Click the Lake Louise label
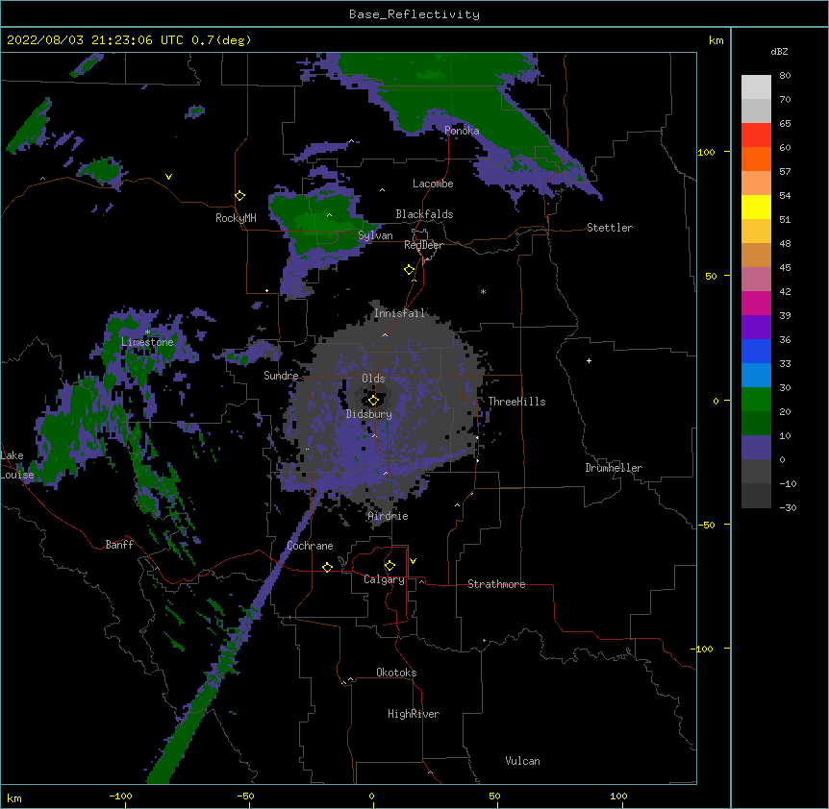This screenshot has height=809, width=829. click(16, 465)
